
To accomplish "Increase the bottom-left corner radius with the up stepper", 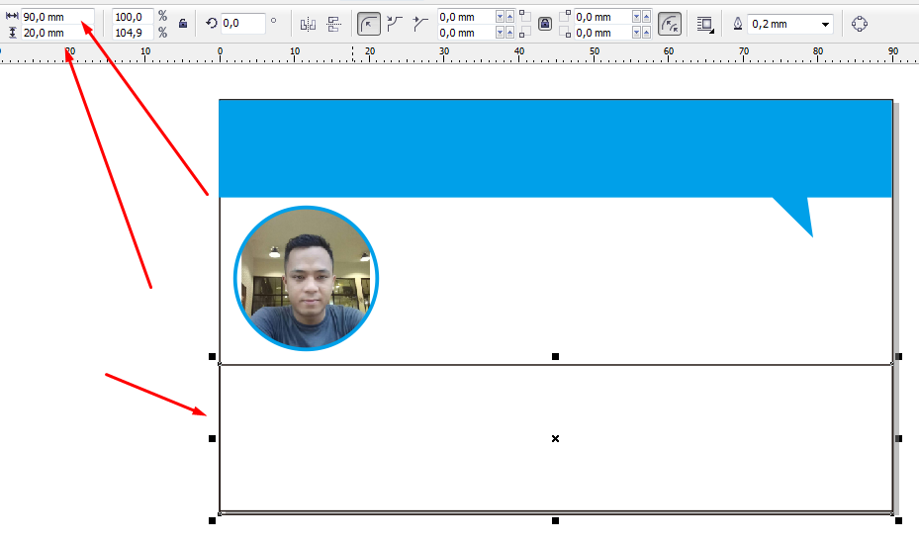I will coord(509,33).
